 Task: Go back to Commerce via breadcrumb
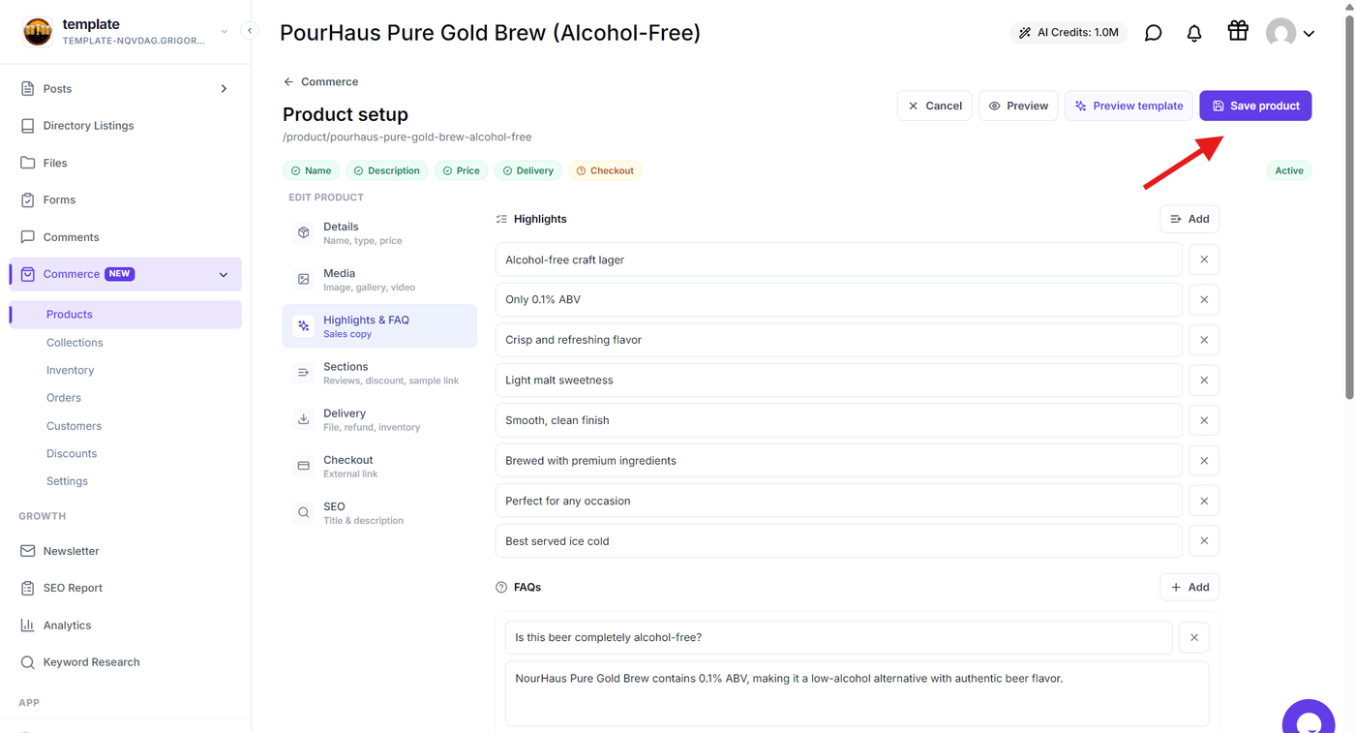coord(320,82)
